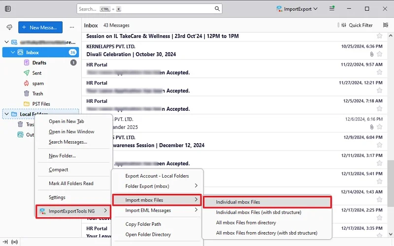Click Trash bin icon under Local Folders
The width and height of the screenshot is (394, 246).
point(20,124)
